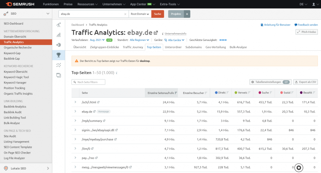The width and height of the screenshot is (321, 173).
Task: Click the Projekte button
Action: (176, 14)
